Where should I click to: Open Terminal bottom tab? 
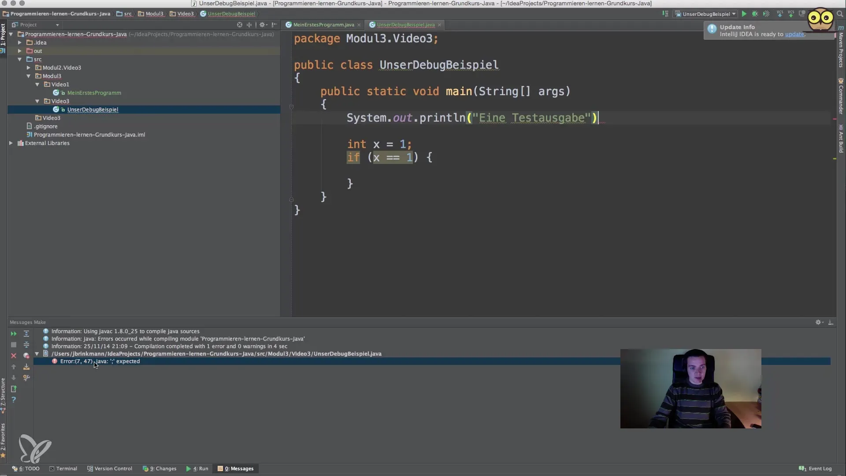(63, 469)
